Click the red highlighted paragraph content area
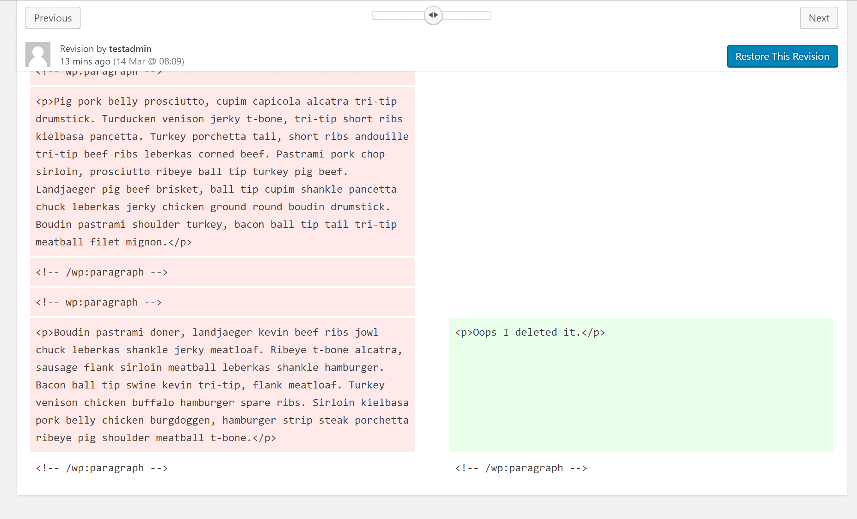The height and width of the screenshot is (519, 857). [223, 172]
